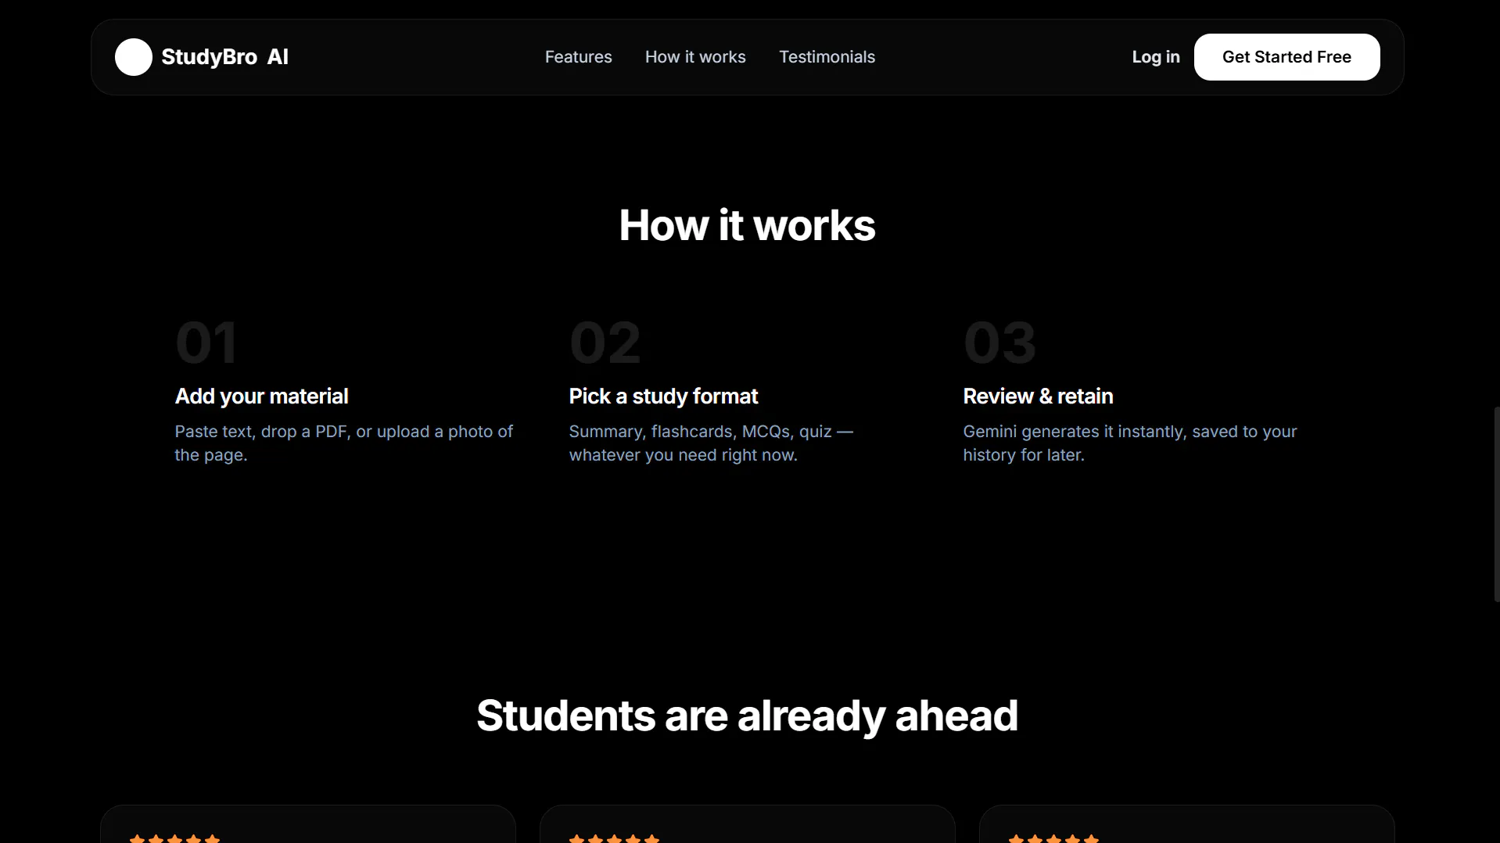Select the step number 03
The image size is (1500, 843).
[x=1000, y=343]
